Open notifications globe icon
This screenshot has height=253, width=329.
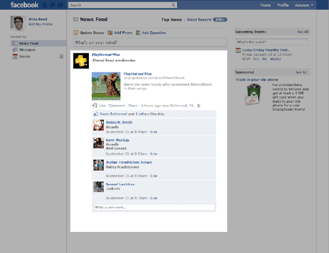pyautogui.click(x=60, y=5)
